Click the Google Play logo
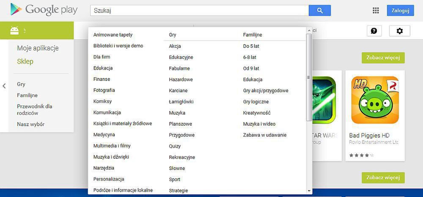Screen dimensions: 423x197 click(44, 10)
